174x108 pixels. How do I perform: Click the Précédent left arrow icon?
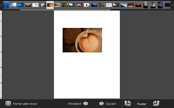click(85, 104)
